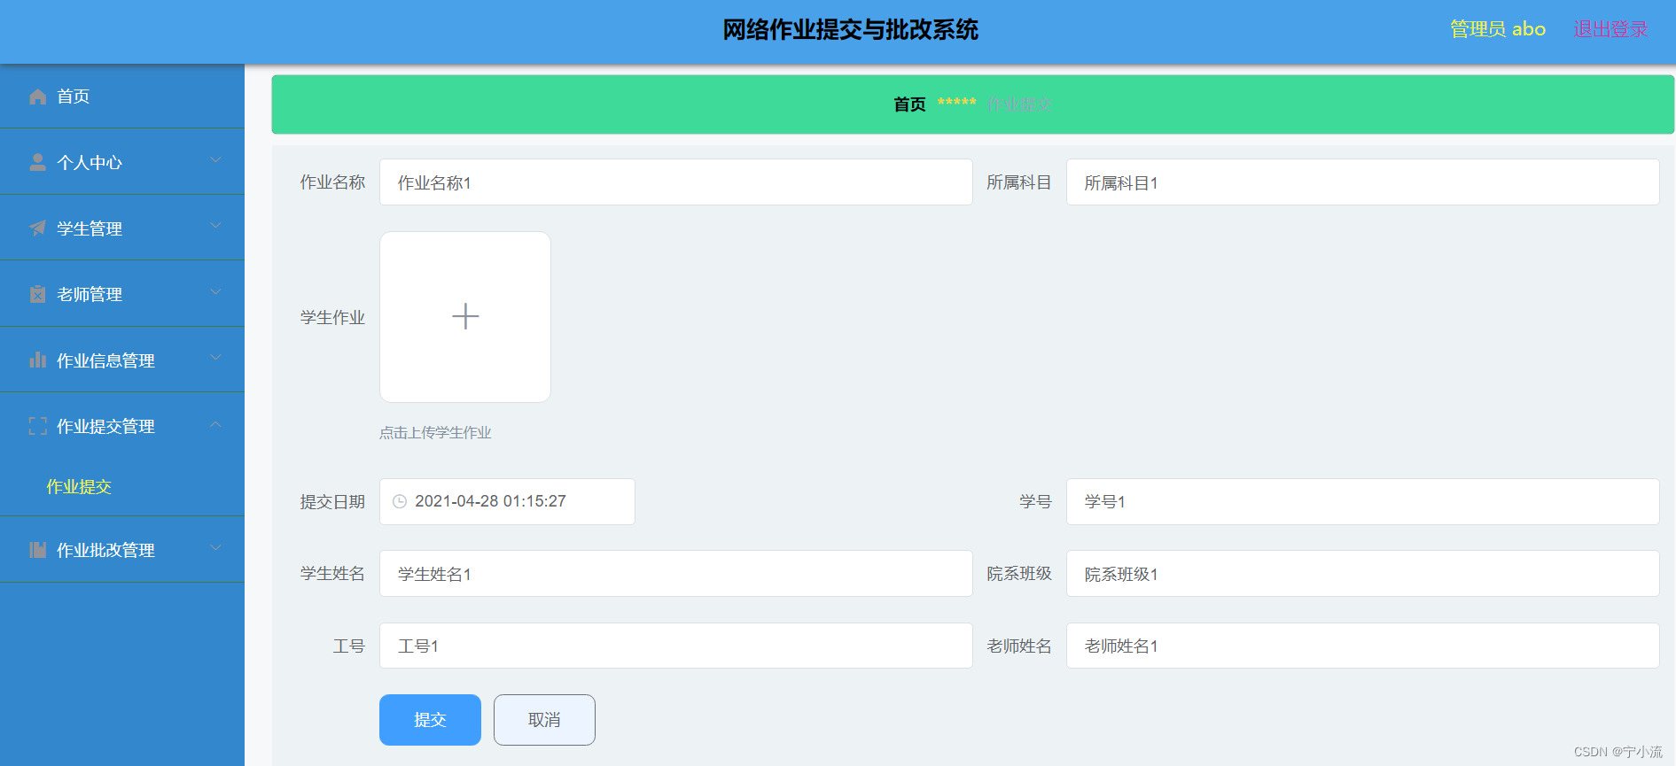This screenshot has height=766, width=1676.
Task: Focus the 院系班级 input field
Action: click(1363, 574)
